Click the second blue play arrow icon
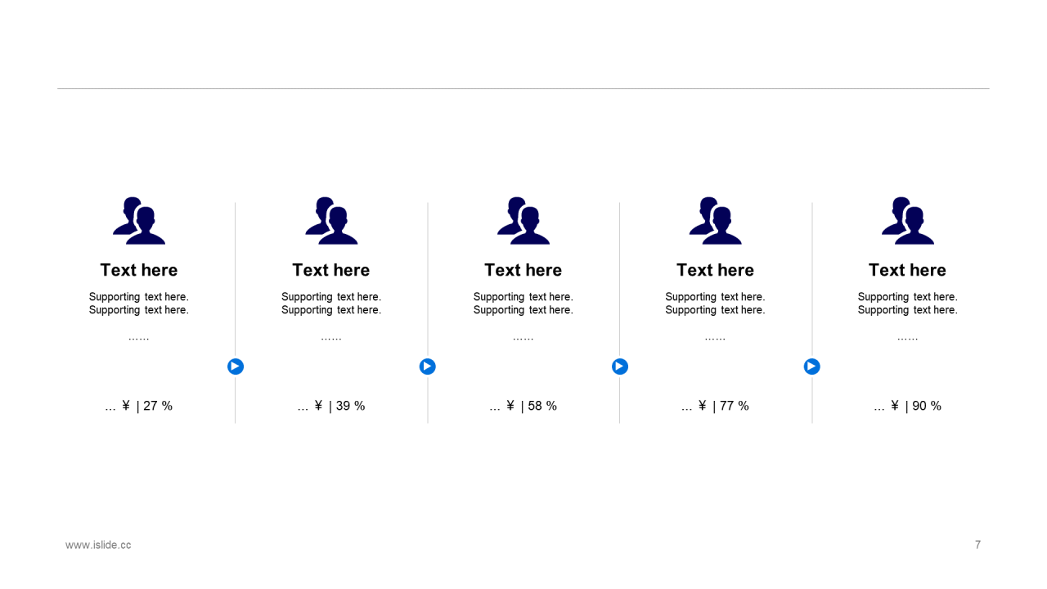Screen dimensions: 1047x589 click(428, 366)
